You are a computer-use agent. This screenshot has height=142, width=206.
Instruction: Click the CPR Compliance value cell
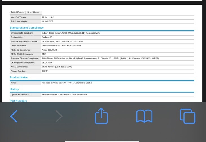118,46
